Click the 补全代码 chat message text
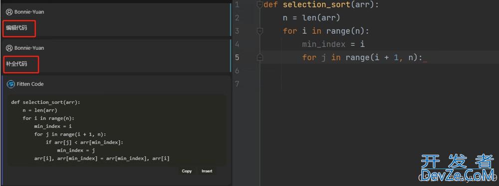499x186 pixels. (16, 64)
